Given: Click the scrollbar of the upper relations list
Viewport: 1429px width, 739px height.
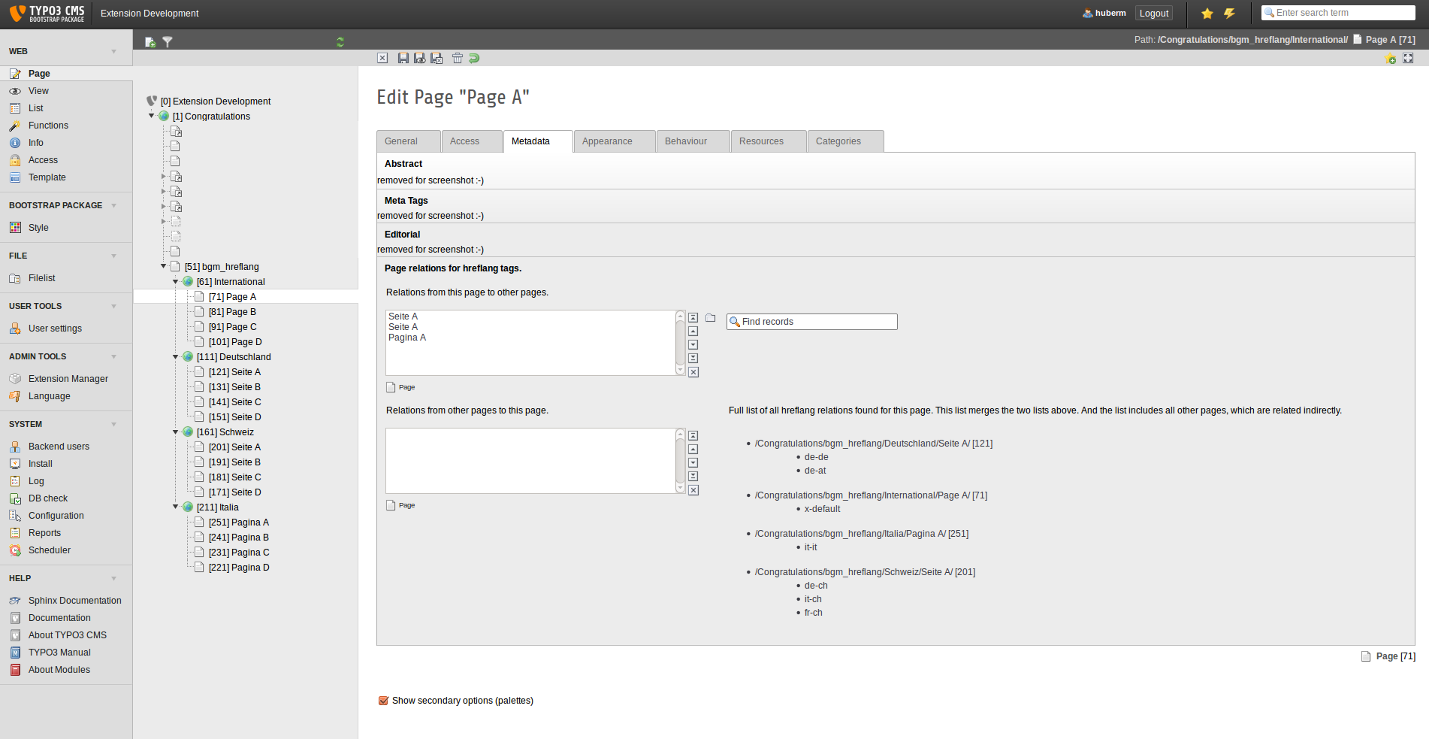Looking at the screenshot, I should pyautogui.click(x=680, y=343).
